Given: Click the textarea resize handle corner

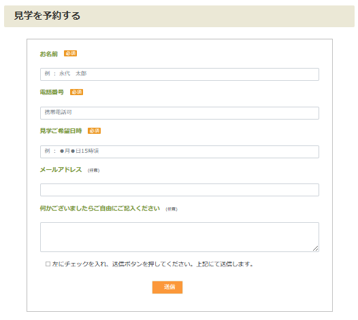Looking at the screenshot, I should point(316,249).
